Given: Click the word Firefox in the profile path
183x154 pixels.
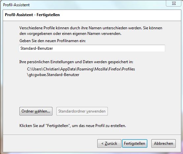Looking at the screenshot, I should [115, 69].
